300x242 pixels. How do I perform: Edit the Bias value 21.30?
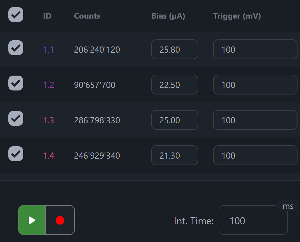[x=174, y=156]
